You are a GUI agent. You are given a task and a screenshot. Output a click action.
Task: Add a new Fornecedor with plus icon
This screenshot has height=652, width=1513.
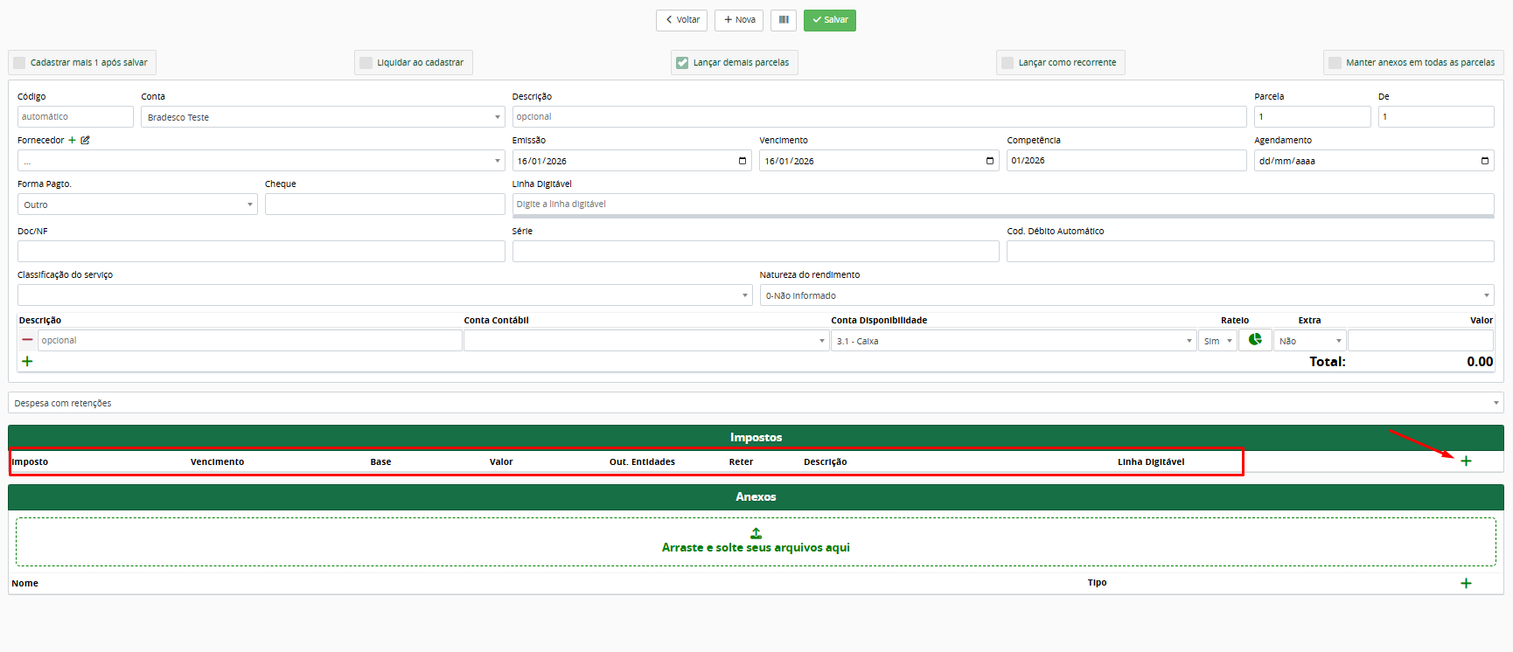[x=73, y=140]
